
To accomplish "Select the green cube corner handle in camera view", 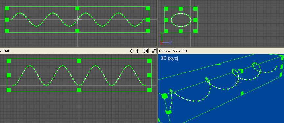I will 164,96.
